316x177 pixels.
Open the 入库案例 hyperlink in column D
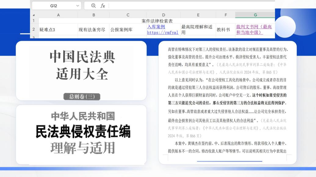pyautogui.click(x=156, y=27)
